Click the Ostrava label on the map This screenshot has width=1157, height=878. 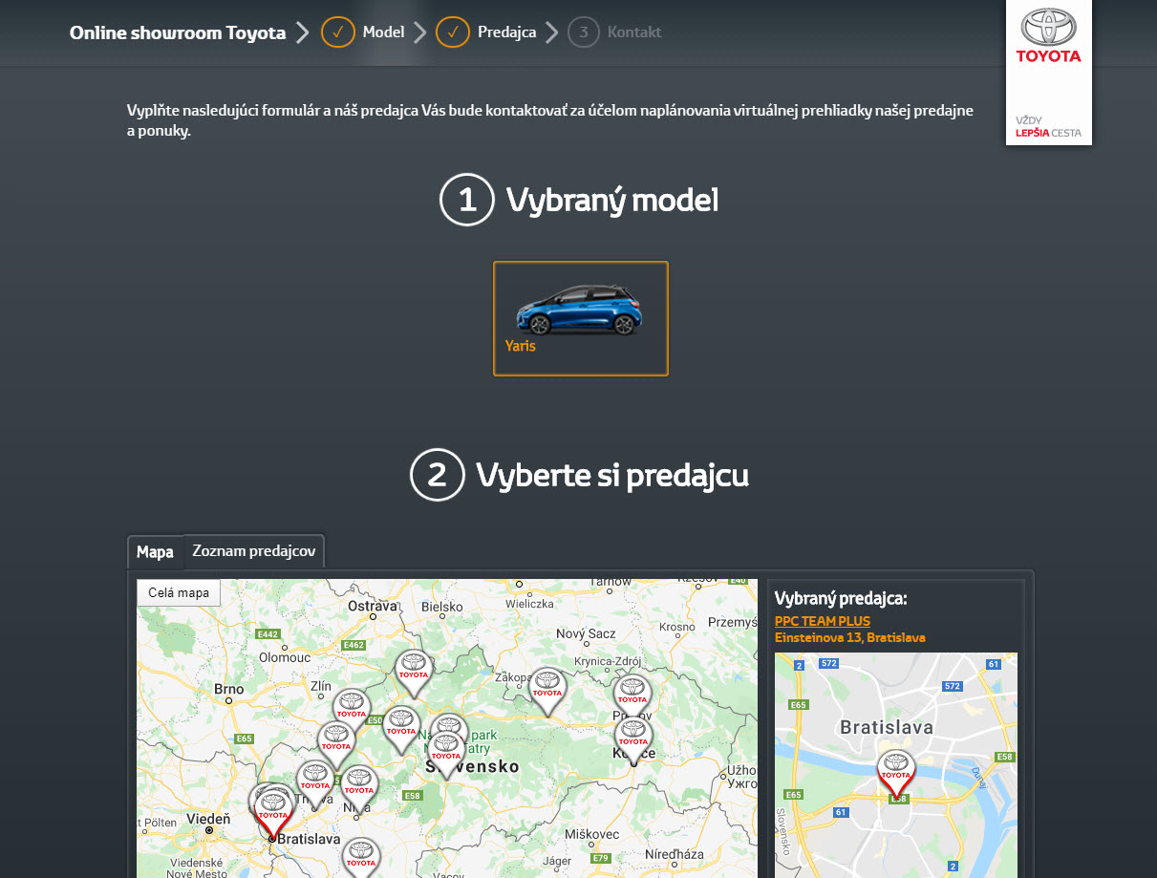pos(372,606)
